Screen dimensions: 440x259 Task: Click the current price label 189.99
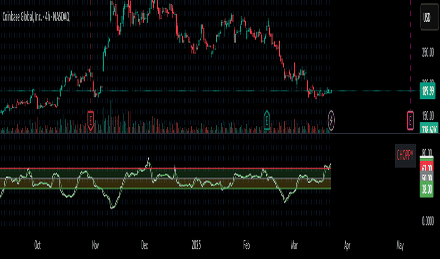(x=428, y=91)
